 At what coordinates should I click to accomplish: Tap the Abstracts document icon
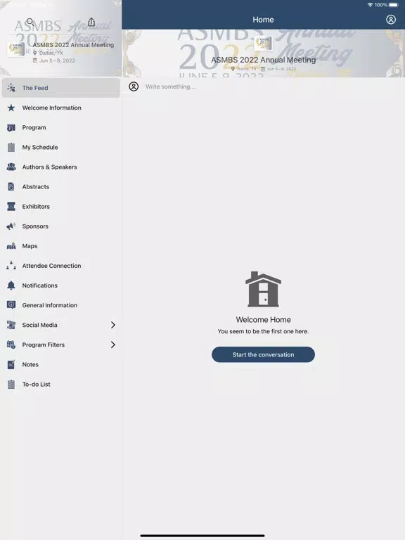click(x=11, y=186)
